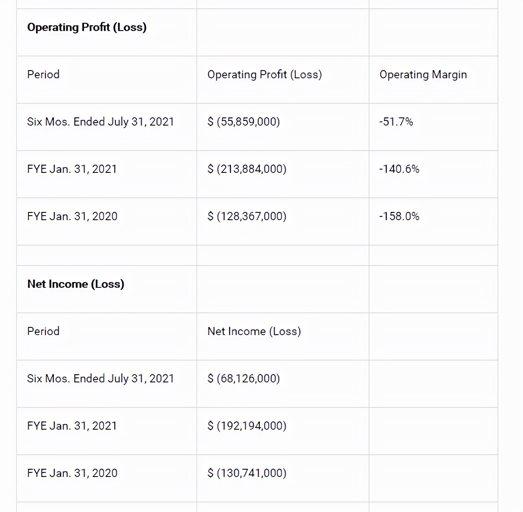Click the -51.7% operating margin value
Screen dimensions: 523x512
pos(396,122)
